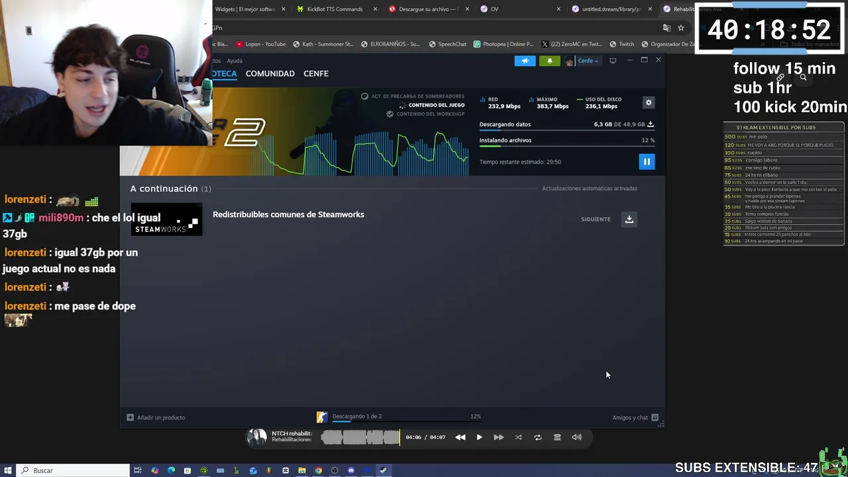Mute the audio player volume

(x=576, y=437)
